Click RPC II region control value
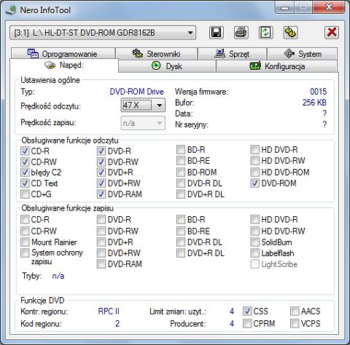This screenshot has width=350, height=345. click(x=109, y=312)
